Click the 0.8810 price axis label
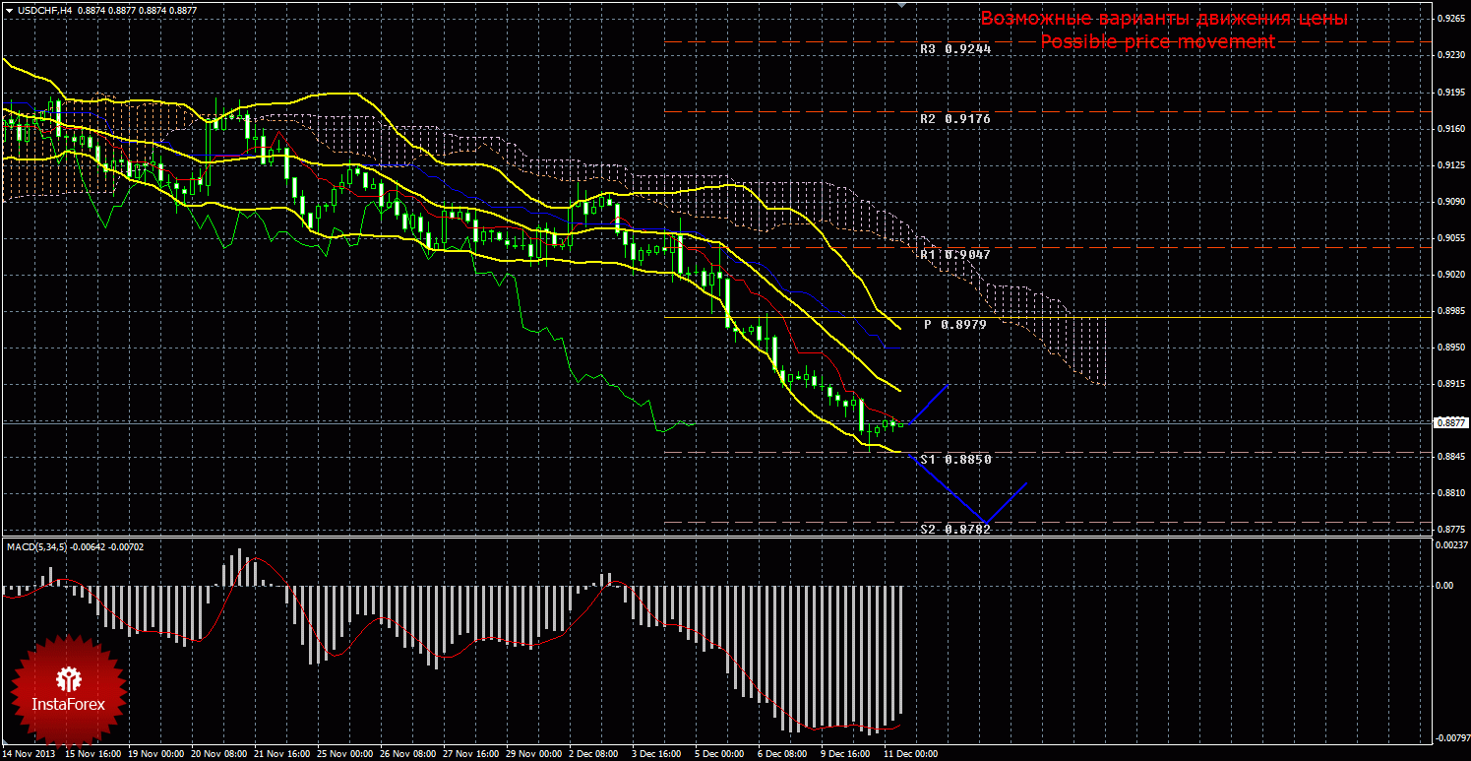The width and height of the screenshot is (1471, 761). [1450, 492]
